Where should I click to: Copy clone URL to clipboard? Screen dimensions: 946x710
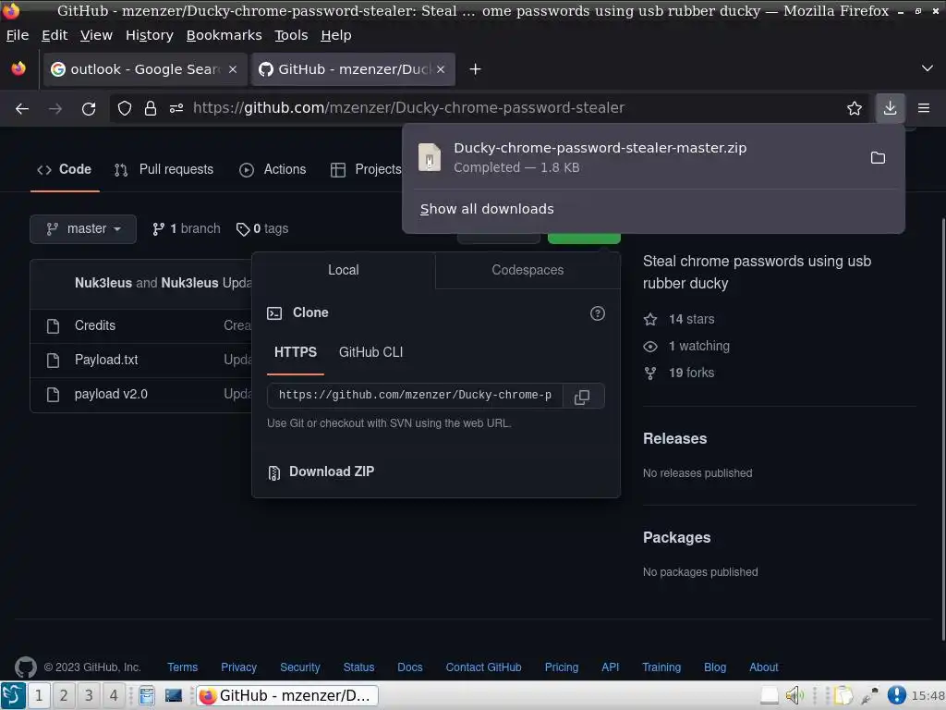point(583,396)
